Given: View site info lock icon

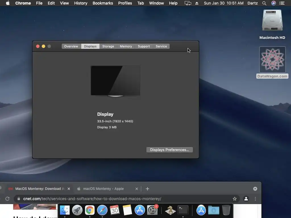Looking at the screenshot, I should click(19, 198).
